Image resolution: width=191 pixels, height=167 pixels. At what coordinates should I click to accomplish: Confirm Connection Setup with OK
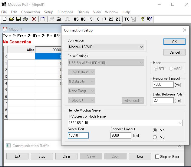[x=174, y=42]
